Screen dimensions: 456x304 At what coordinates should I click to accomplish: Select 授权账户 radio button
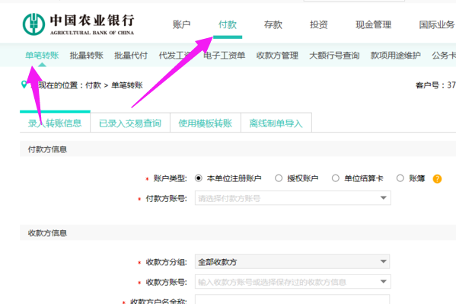click(279, 178)
